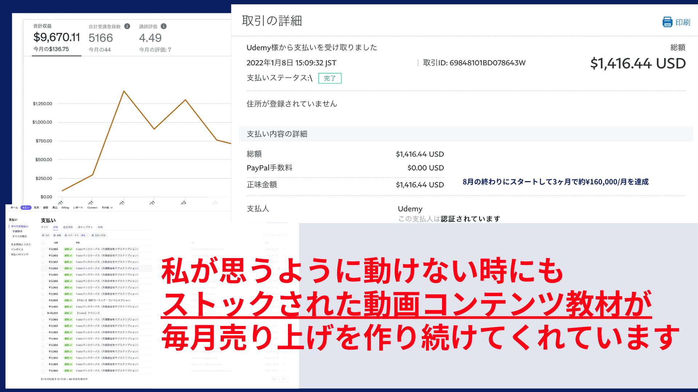Click the $1,250.00 chart axis label
Image resolution: width=698 pixels, height=392 pixels.
point(43,104)
